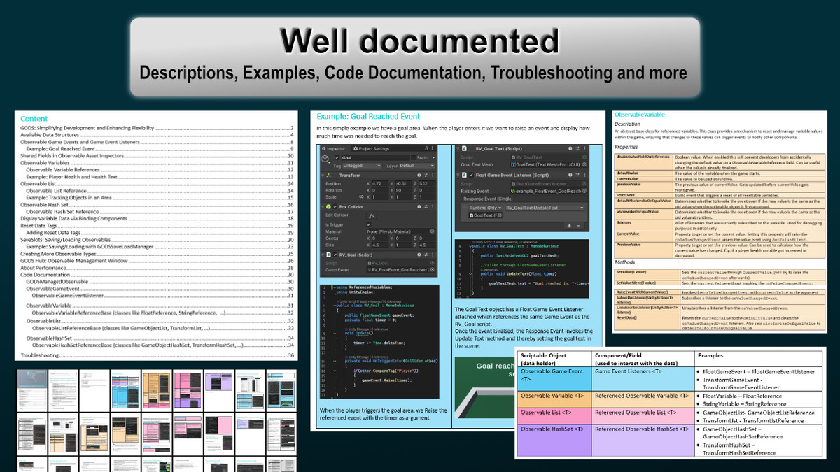Toggle the Box Collider enabled checkbox
This screenshot has height=472, width=840.
point(335,207)
